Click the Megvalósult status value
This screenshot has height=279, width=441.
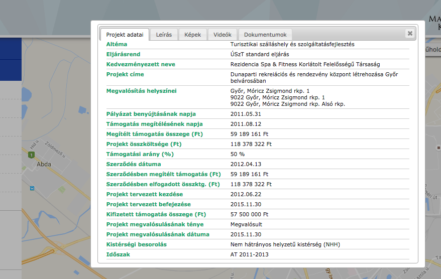point(246,224)
